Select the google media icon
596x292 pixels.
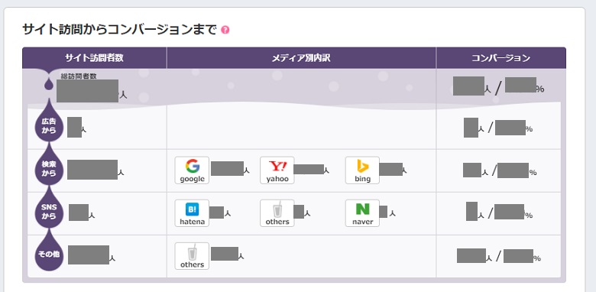point(192,170)
